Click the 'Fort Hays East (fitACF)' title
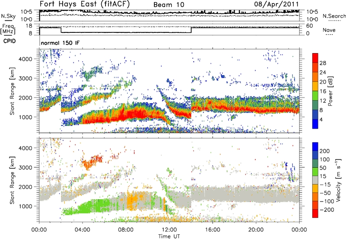 [x=84, y=4]
